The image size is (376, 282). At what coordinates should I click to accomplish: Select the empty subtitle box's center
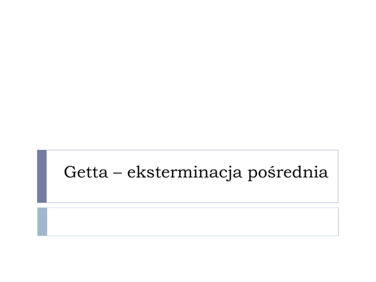point(192,221)
